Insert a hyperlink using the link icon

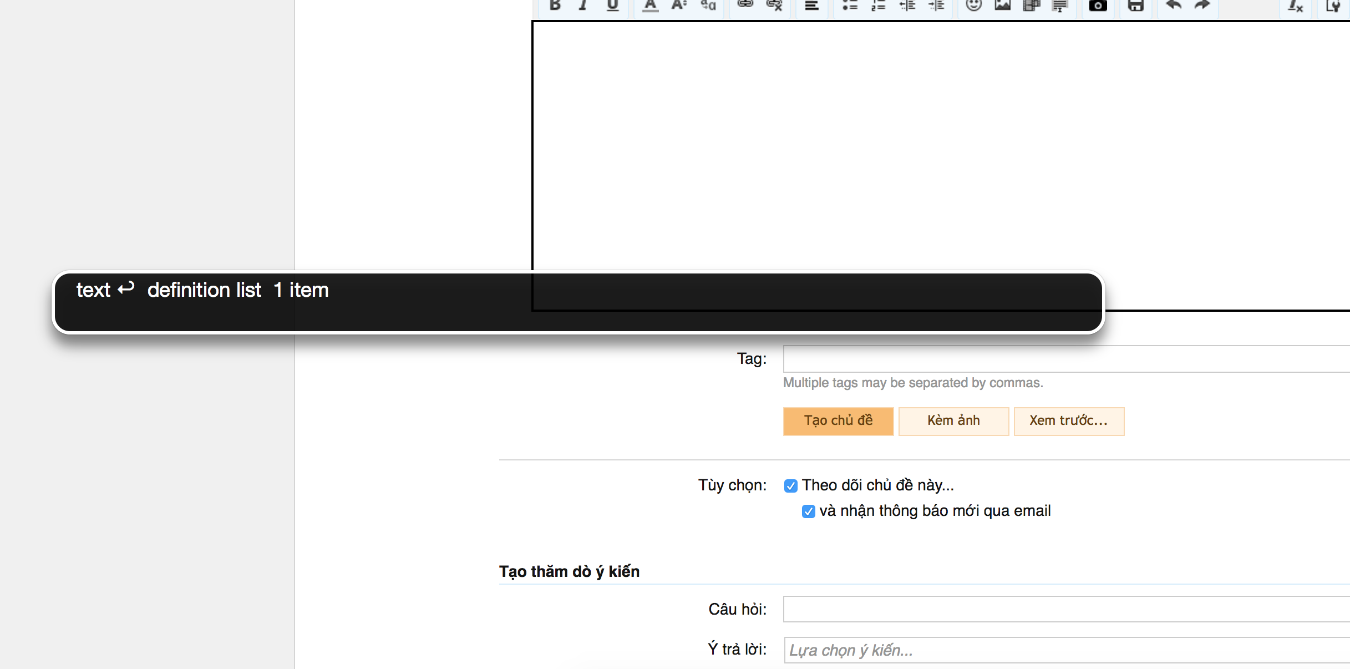745,6
